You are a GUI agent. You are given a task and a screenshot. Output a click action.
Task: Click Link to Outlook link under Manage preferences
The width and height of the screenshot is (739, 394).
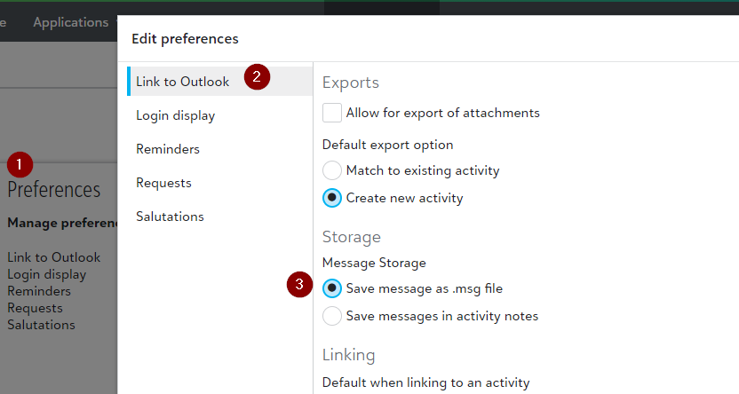[x=54, y=257]
